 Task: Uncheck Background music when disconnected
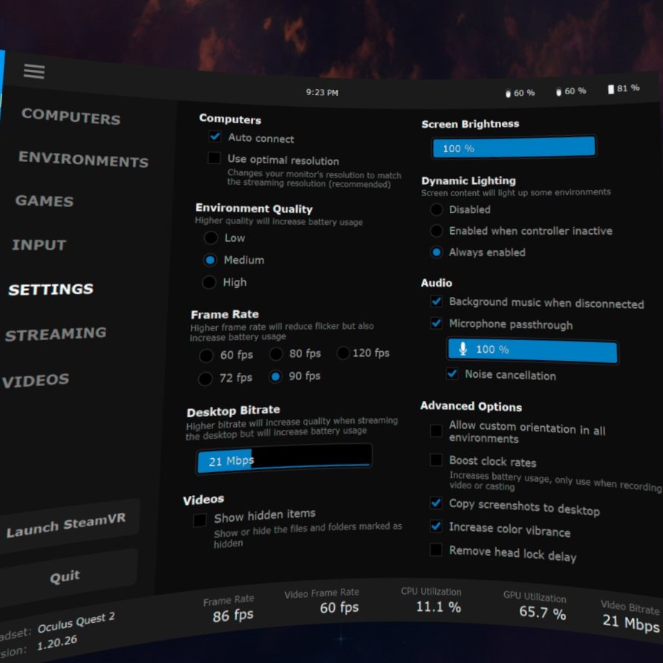click(437, 302)
